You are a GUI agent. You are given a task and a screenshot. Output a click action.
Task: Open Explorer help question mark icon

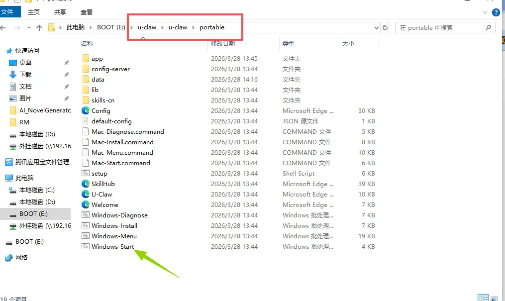[x=496, y=12]
